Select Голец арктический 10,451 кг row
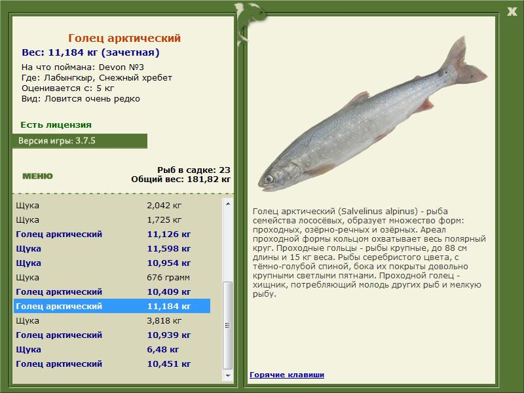 click(x=112, y=364)
